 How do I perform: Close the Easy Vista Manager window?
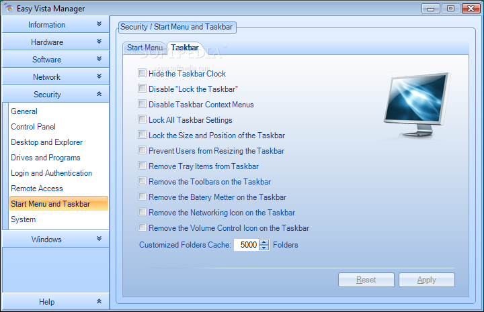(471, 9)
